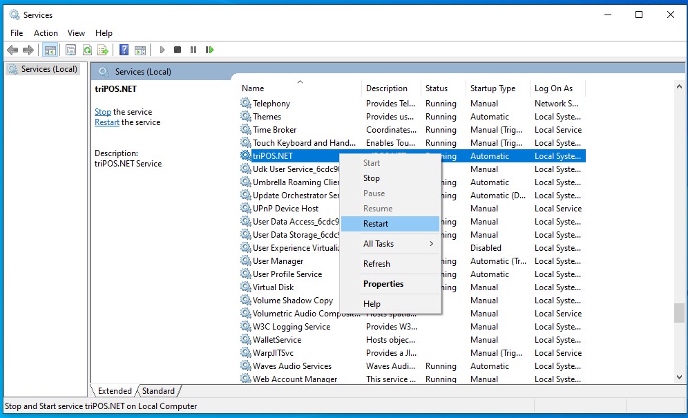688x418 pixels.
Task: Select the Telephony service row
Action: 412,103
